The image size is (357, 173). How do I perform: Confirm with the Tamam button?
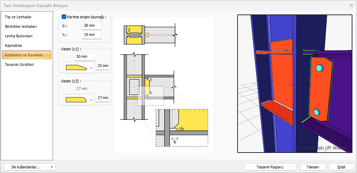(x=313, y=167)
